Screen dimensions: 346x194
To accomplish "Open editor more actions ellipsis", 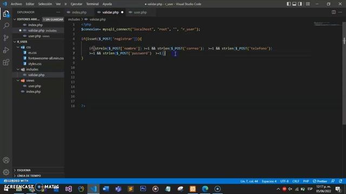I will (x=340, y=12).
